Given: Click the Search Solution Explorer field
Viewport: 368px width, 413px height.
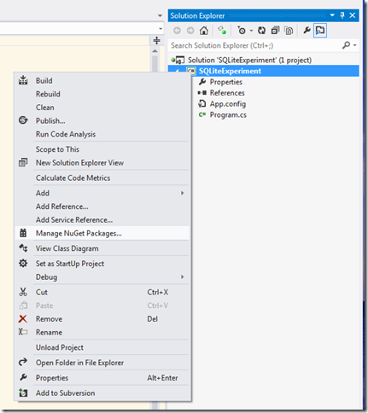Looking at the screenshot, I should point(255,45).
